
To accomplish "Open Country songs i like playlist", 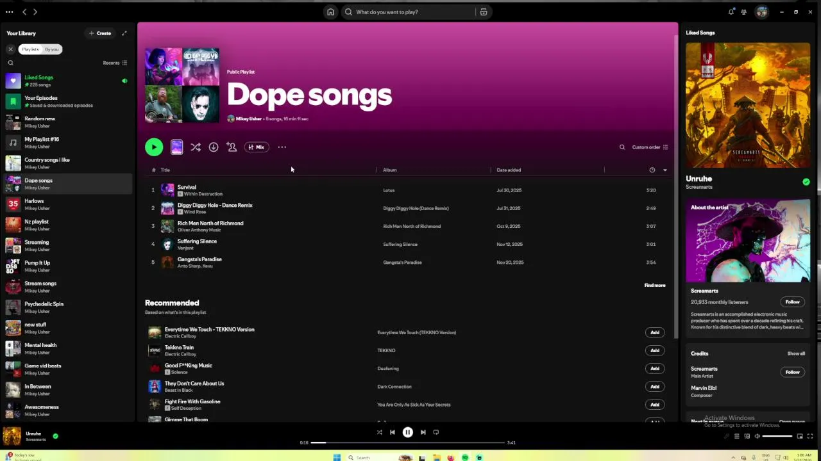I will pyautogui.click(x=67, y=163).
